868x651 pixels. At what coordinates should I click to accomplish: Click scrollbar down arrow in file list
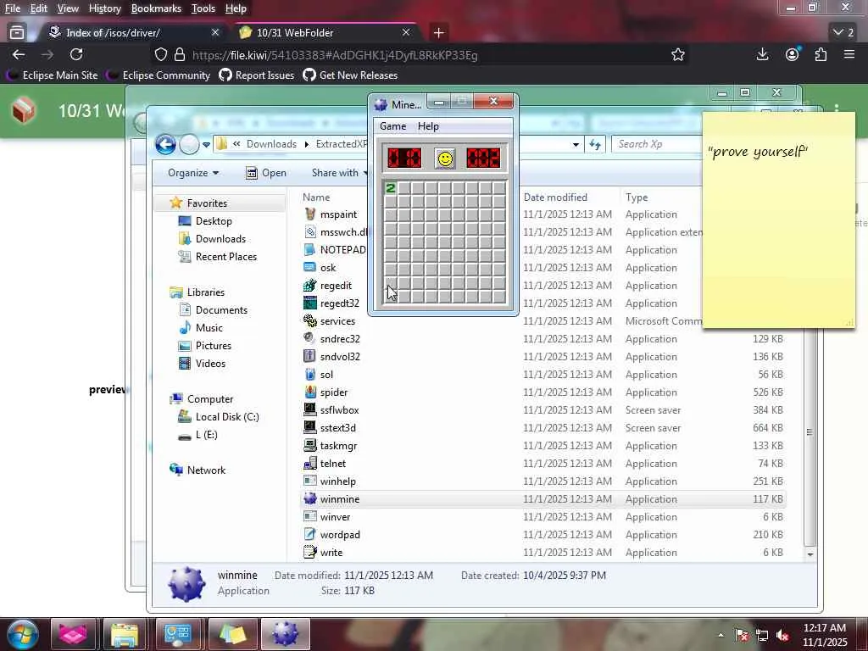coord(810,554)
